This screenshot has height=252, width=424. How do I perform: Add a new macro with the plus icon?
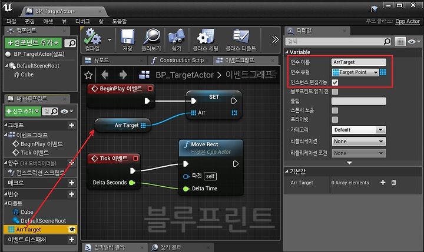[72, 183]
